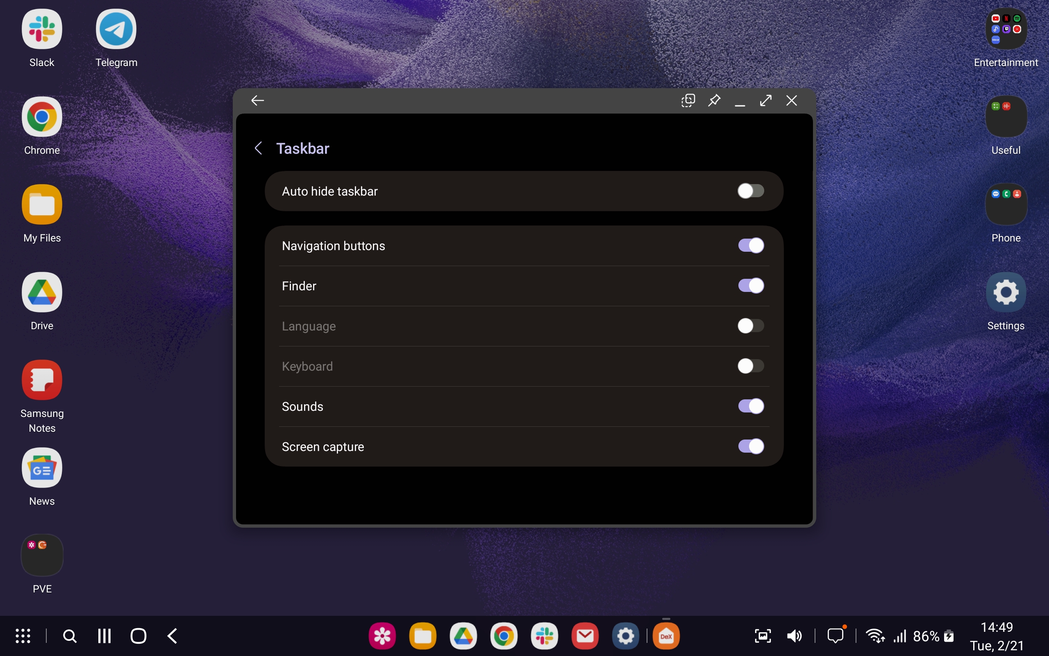The width and height of the screenshot is (1049, 656).
Task: Go back from Taskbar settings page
Action: 258,148
